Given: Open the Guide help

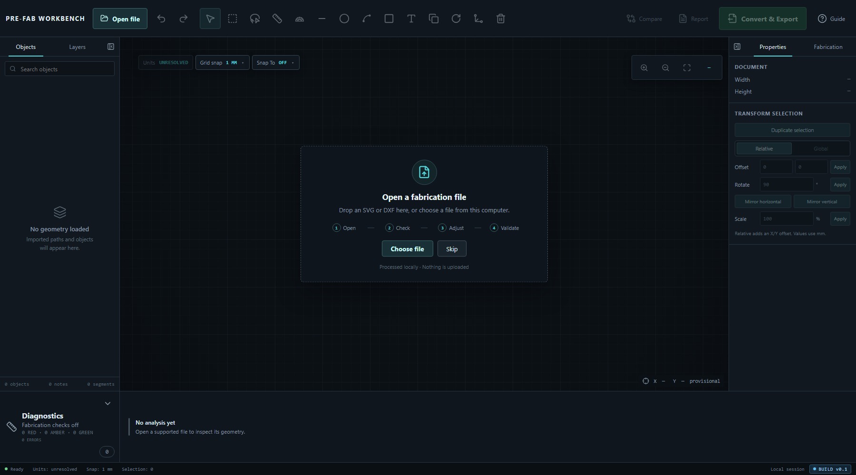Looking at the screenshot, I should click(x=831, y=19).
